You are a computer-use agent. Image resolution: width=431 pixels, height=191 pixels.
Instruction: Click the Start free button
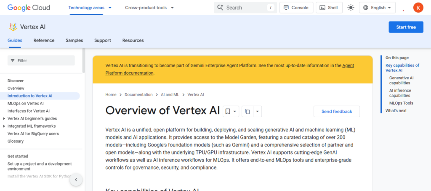coord(406,27)
